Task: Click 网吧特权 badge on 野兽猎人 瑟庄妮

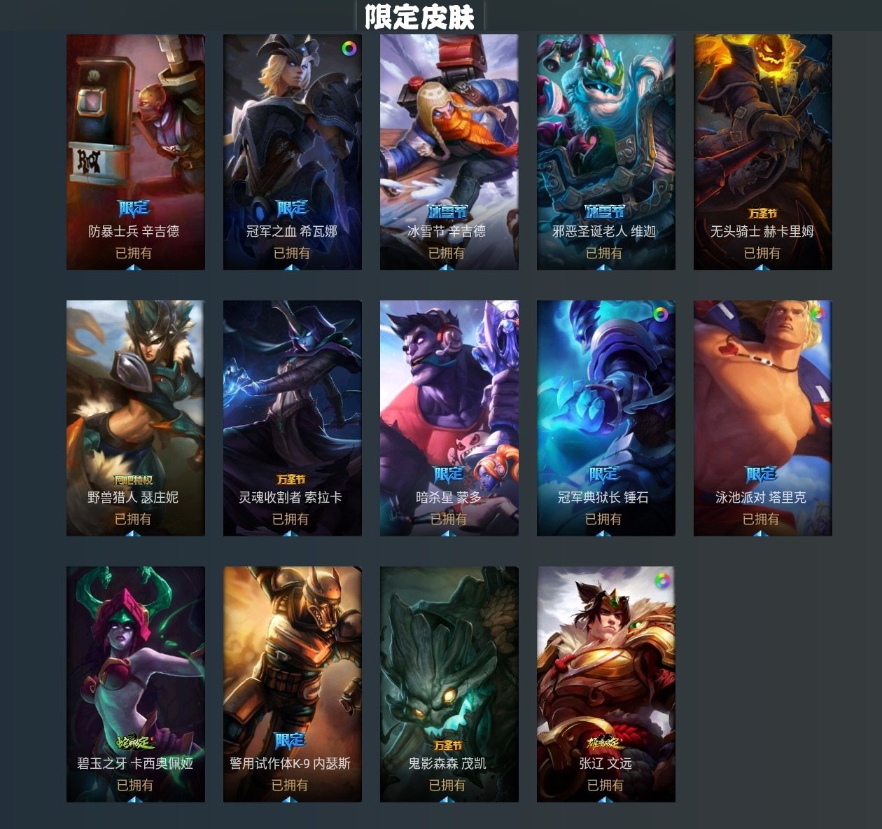Action: click(x=133, y=480)
